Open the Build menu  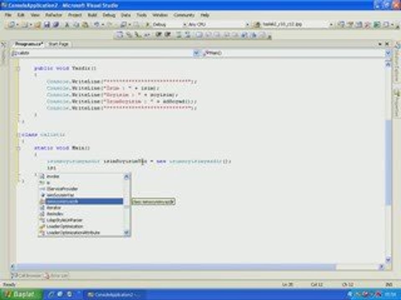pyautogui.click(x=92, y=15)
